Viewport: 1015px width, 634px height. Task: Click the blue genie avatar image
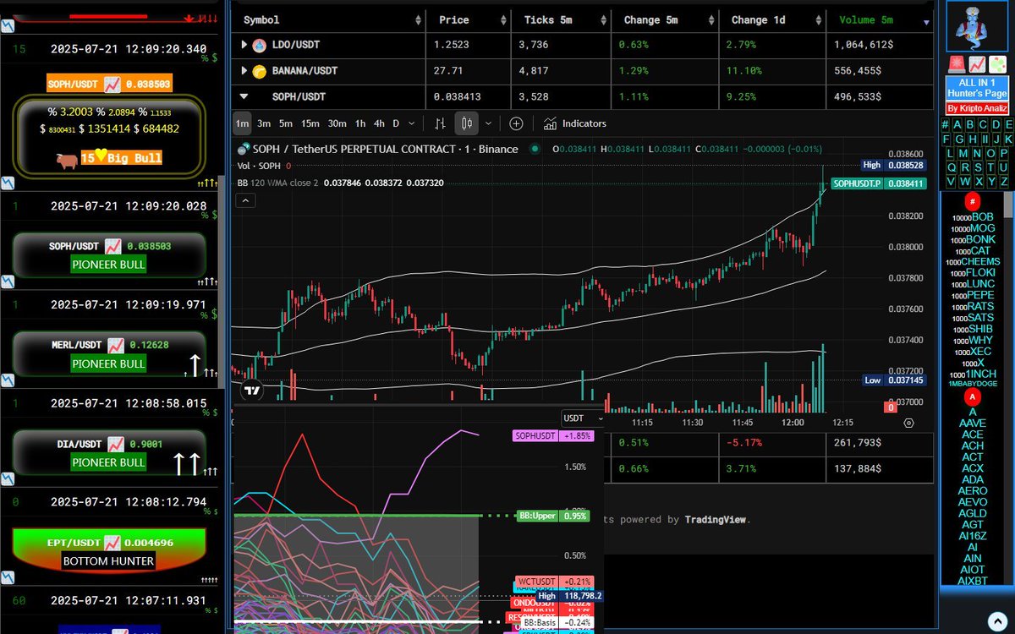(977, 28)
